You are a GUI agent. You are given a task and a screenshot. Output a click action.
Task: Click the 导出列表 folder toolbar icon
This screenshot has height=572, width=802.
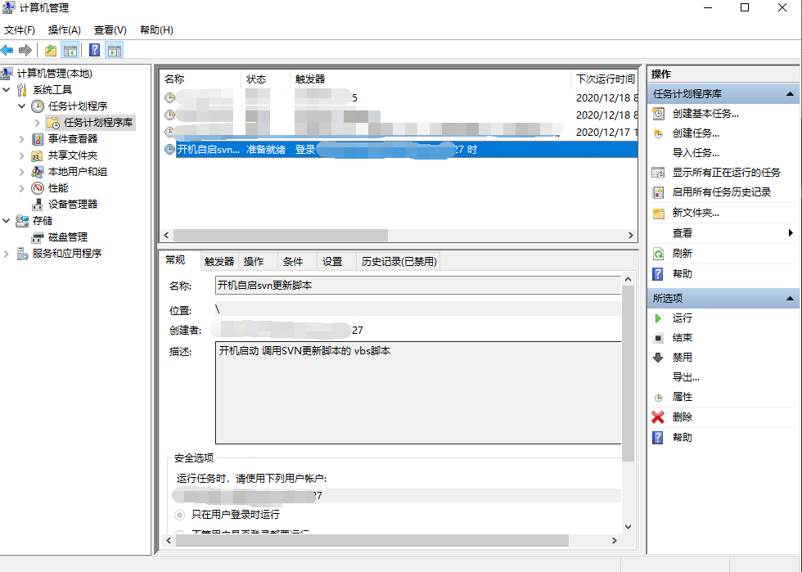pyautogui.click(x=49, y=50)
